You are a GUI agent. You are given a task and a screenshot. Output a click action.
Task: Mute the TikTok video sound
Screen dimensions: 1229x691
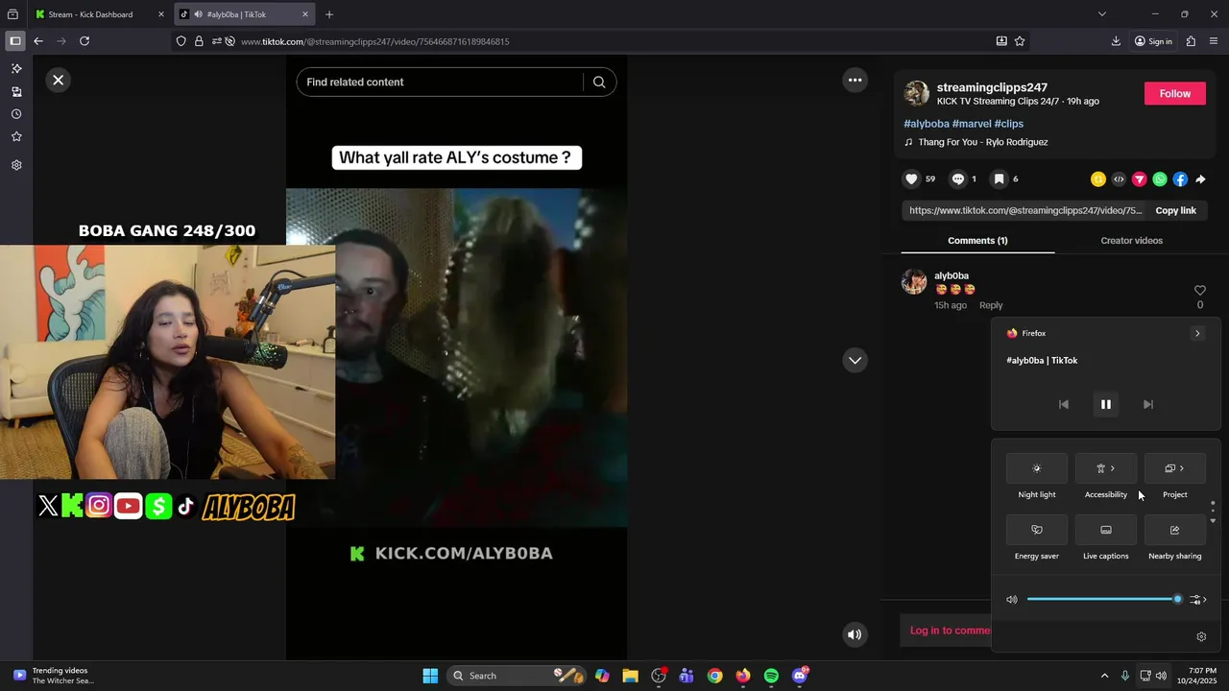[x=855, y=634]
